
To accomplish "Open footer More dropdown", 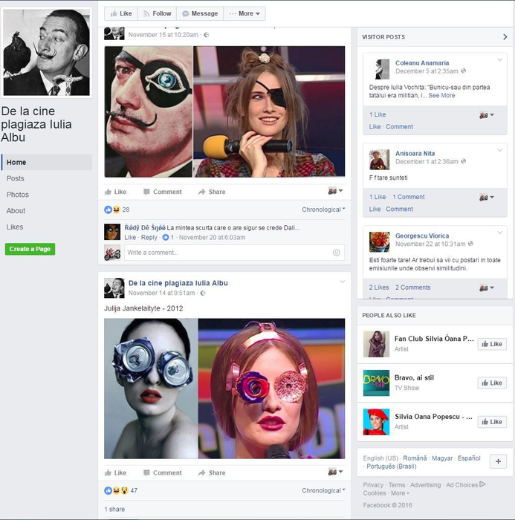I will (x=400, y=493).
